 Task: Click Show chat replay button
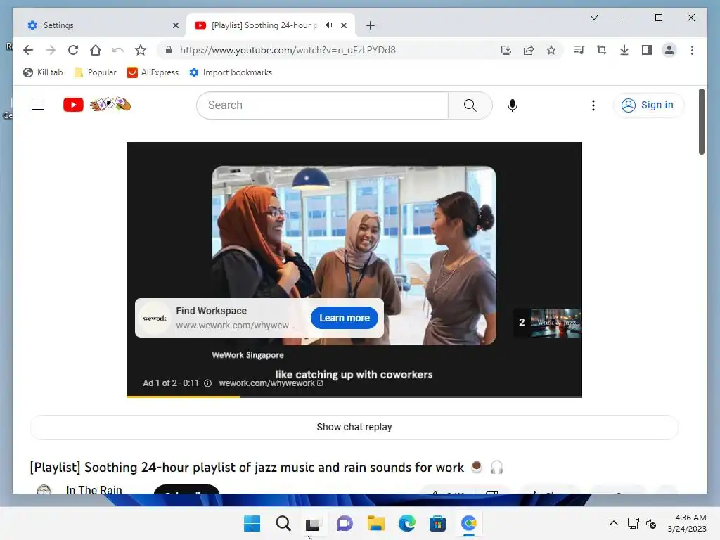pyautogui.click(x=354, y=427)
